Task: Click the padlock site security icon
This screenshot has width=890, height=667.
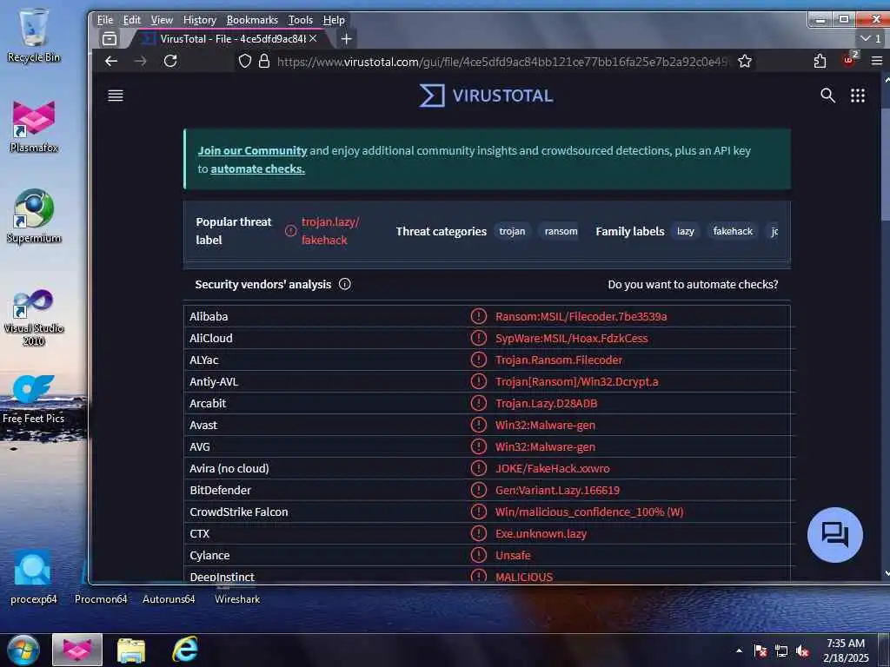Action: 264,62
